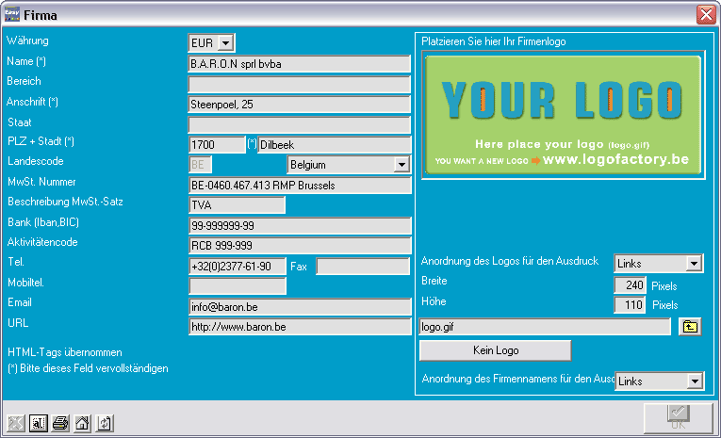Click the Firma title bar app icon
Screen dimensions: 721x438
pos(12,14)
